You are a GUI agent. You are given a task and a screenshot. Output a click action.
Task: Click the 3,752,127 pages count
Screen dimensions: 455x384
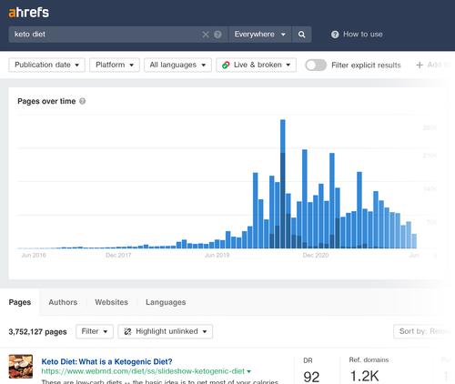[x=37, y=332]
